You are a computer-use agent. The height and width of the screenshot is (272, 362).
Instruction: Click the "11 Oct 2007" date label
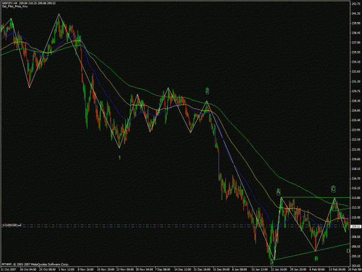[8, 270]
